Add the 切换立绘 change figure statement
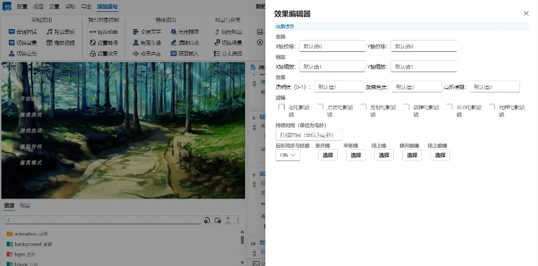Screen dimensions: 538x266 pos(23,54)
